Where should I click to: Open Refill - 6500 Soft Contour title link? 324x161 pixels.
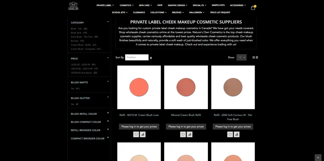pos(233,117)
